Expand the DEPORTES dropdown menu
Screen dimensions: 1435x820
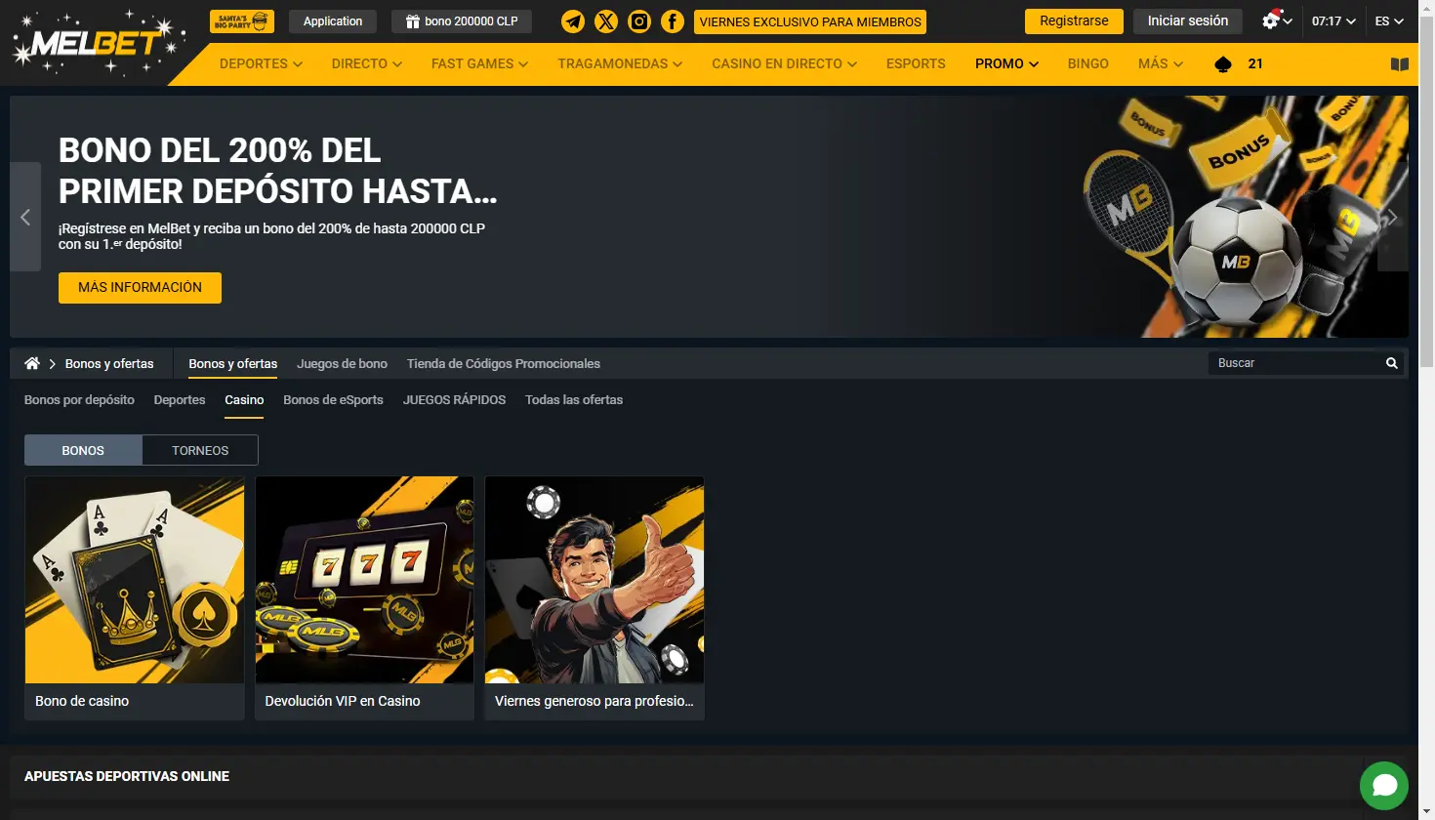pos(261,63)
